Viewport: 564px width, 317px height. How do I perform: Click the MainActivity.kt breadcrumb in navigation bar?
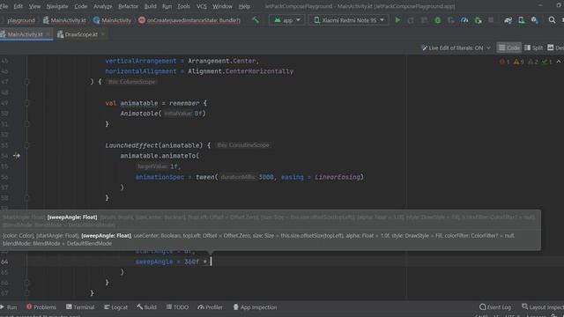click(x=64, y=20)
